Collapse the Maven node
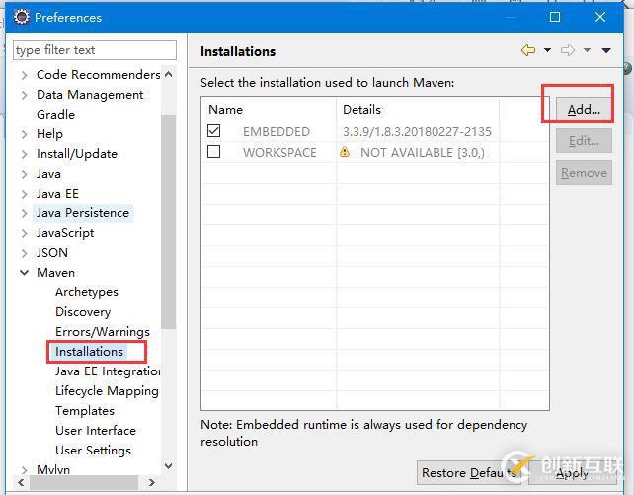The width and height of the screenshot is (634, 495). point(25,273)
